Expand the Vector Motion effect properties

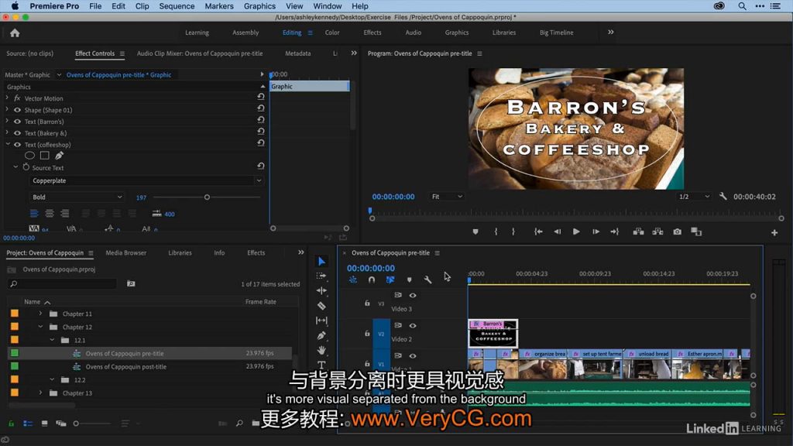coord(7,98)
